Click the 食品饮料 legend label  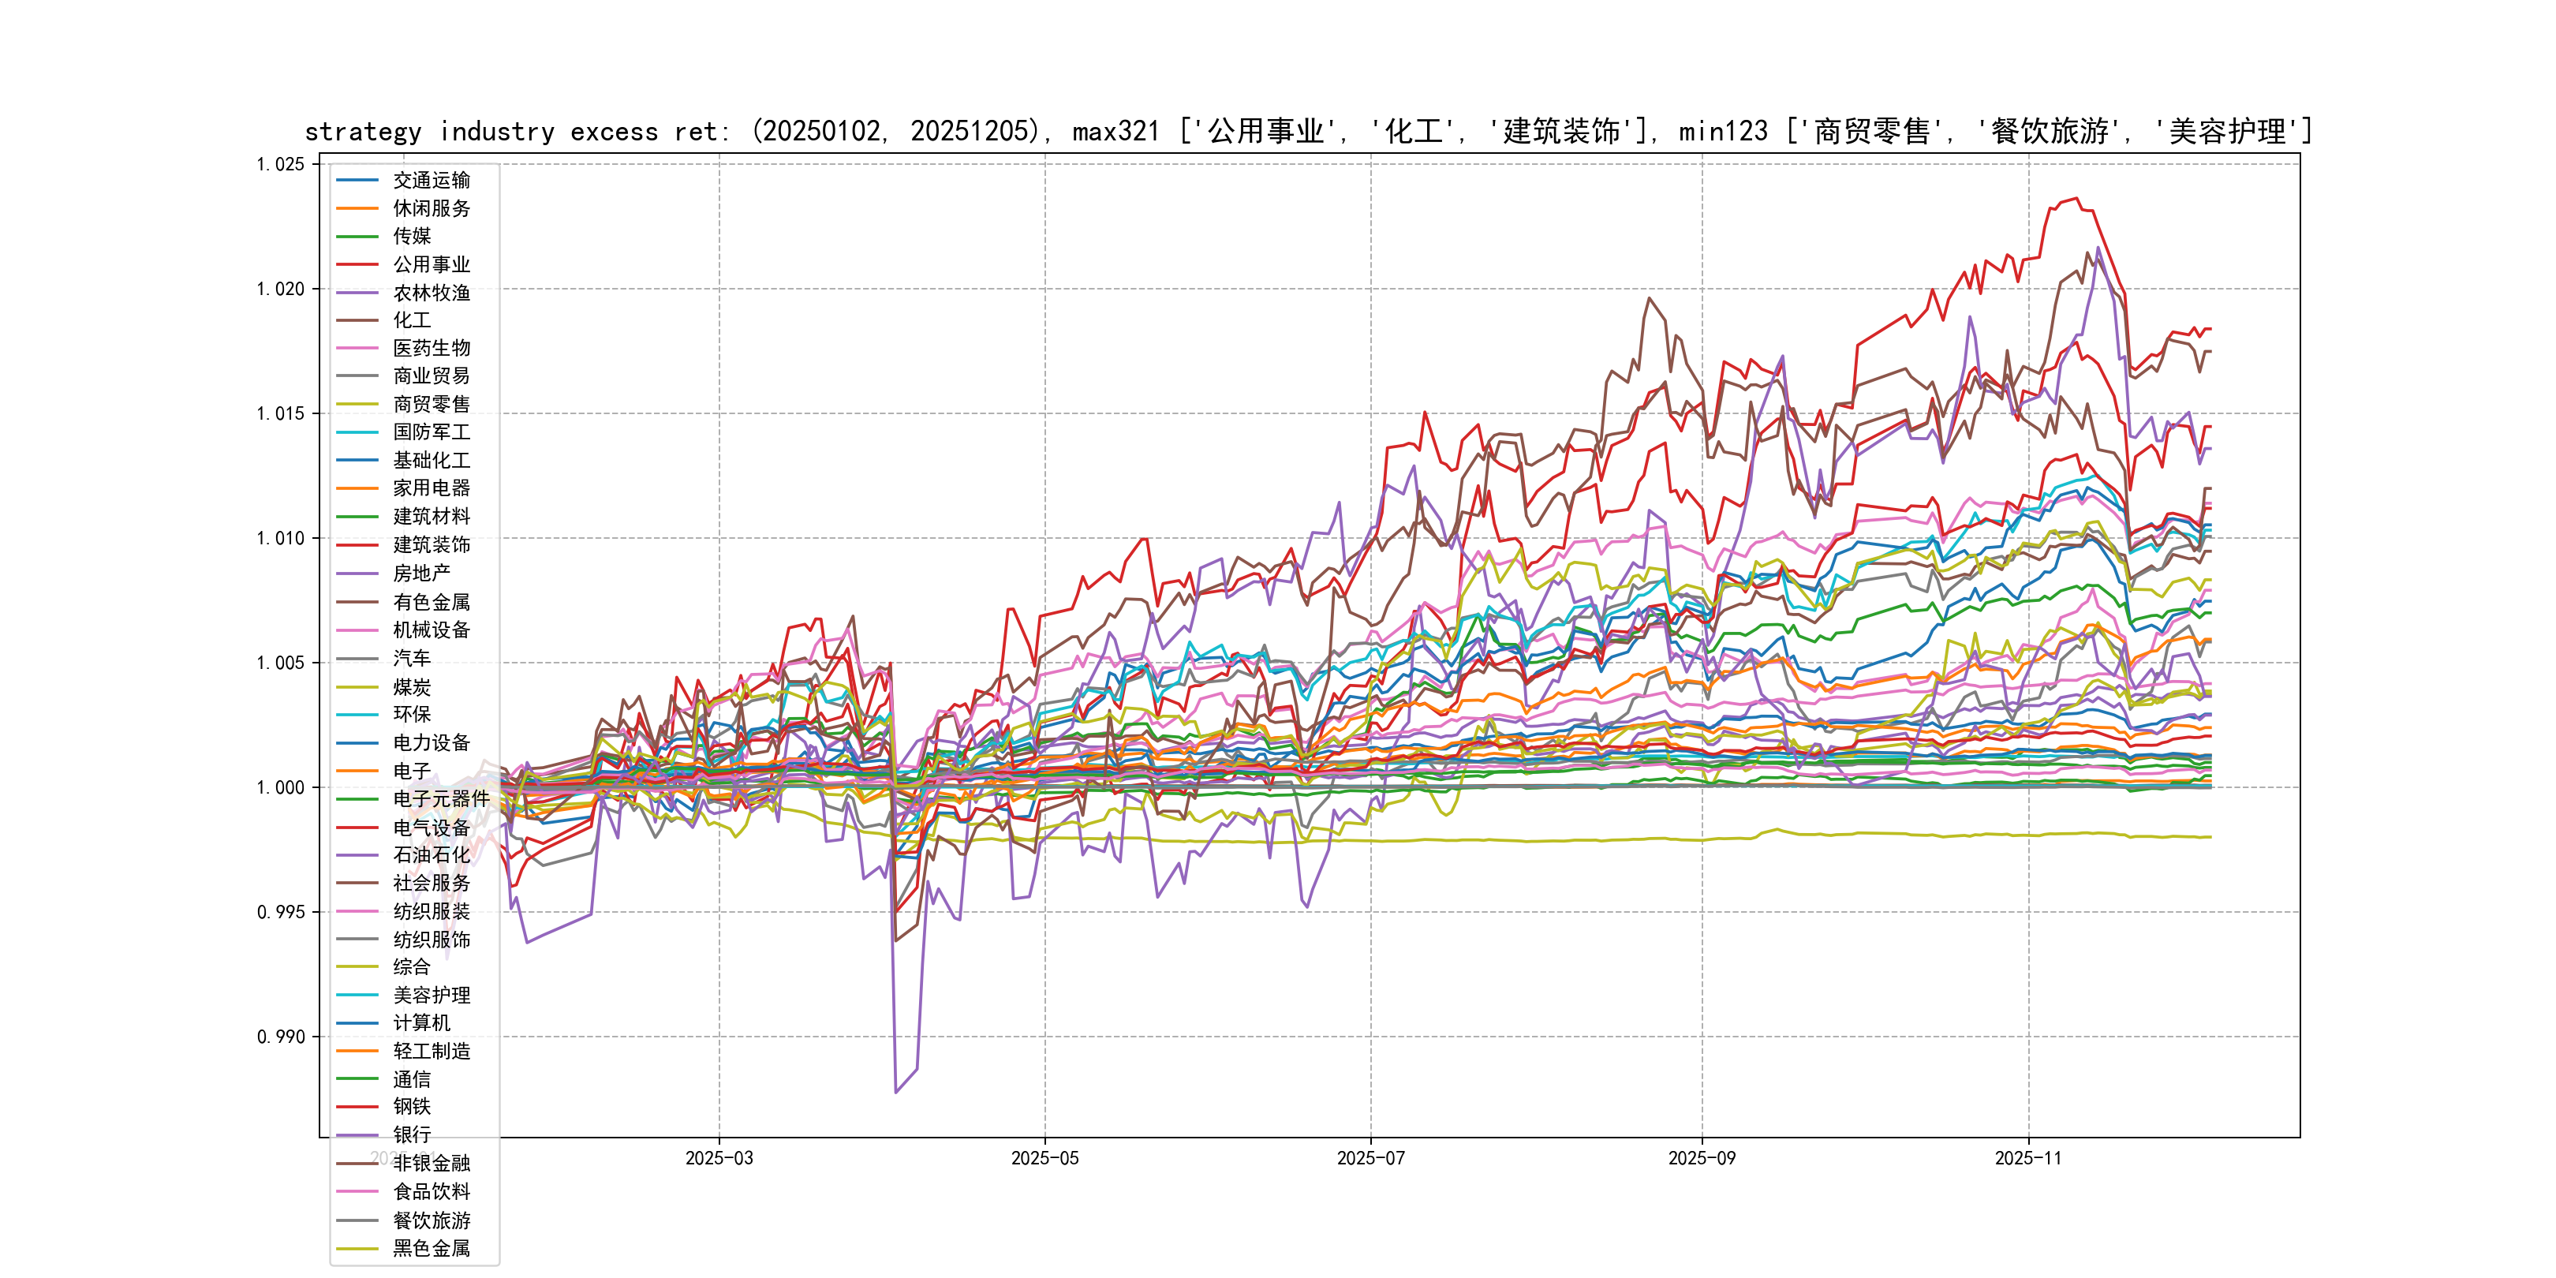click(431, 1192)
